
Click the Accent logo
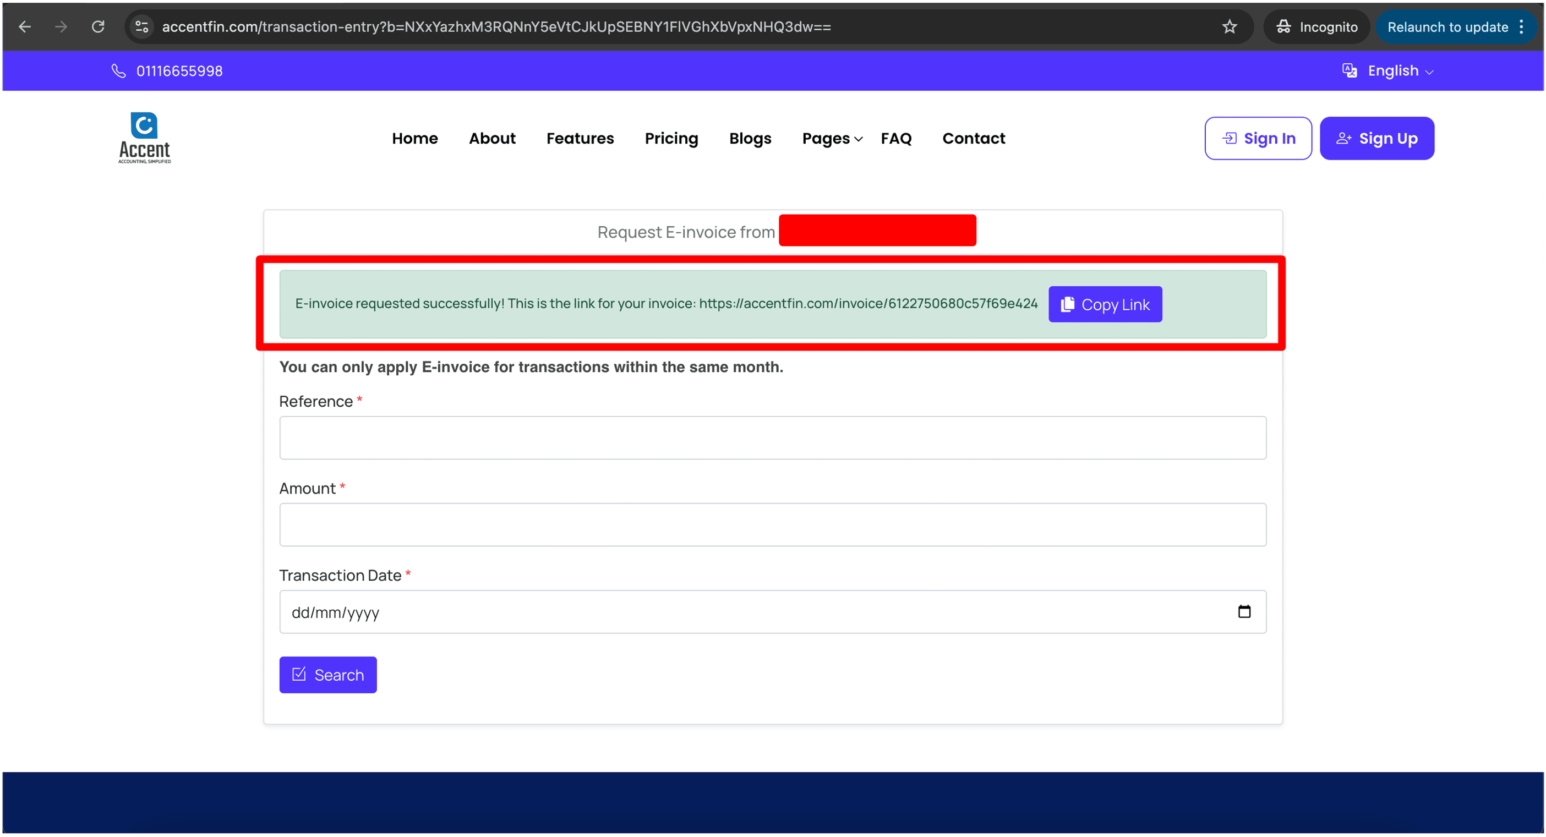pos(145,138)
